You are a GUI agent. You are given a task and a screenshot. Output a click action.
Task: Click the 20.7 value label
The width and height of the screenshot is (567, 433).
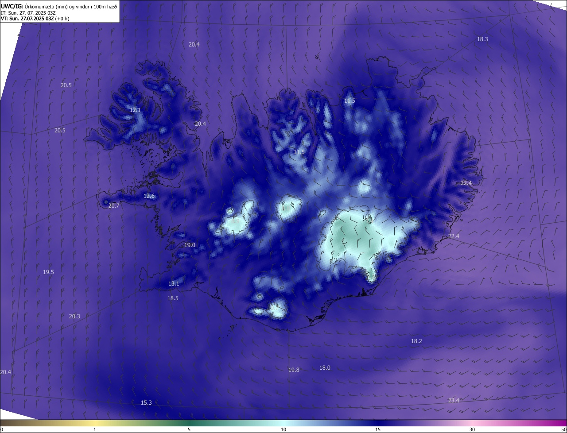pyautogui.click(x=114, y=205)
